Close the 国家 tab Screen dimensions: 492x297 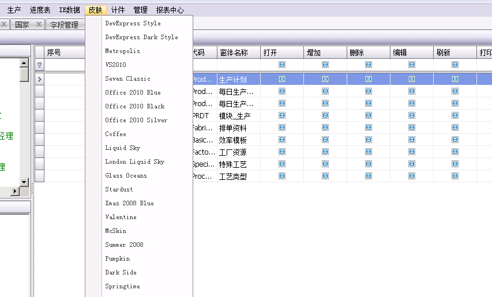pyautogui.click(x=39, y=24)
